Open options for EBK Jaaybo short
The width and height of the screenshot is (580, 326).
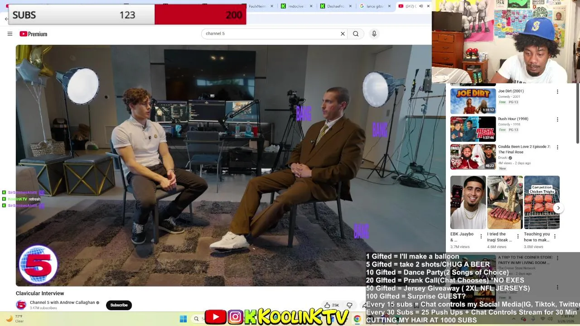pyautogui.click(x=481, y=236)
